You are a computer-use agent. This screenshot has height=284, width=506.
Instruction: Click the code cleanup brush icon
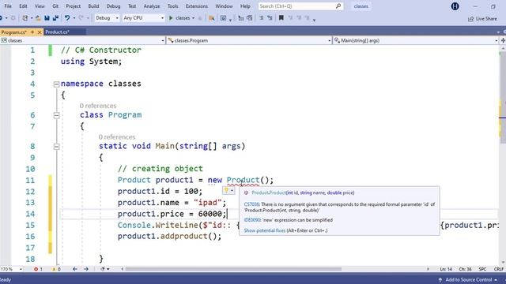point(102,269)
